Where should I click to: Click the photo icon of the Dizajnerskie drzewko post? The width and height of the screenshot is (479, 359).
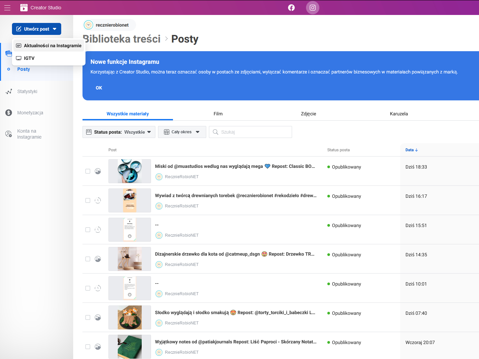point(98,259)
